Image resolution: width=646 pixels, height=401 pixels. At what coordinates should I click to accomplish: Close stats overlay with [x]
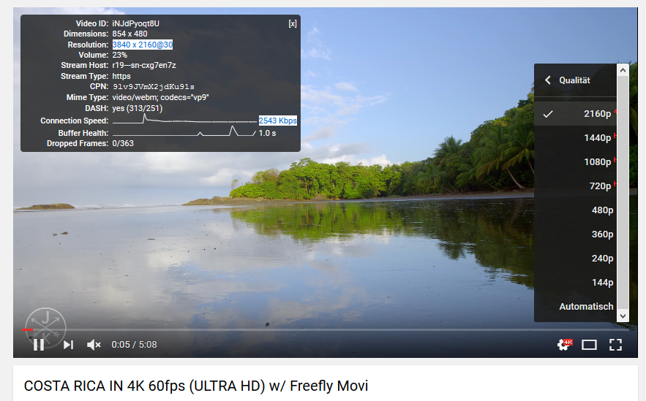[x=293, y=23]
